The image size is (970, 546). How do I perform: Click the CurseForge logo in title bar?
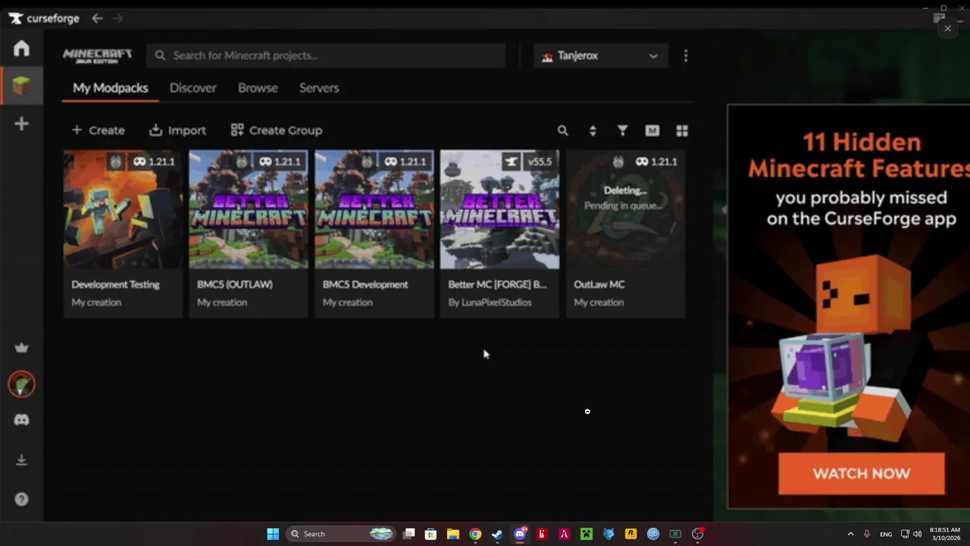pyautogui.click(x=44, y=18)
